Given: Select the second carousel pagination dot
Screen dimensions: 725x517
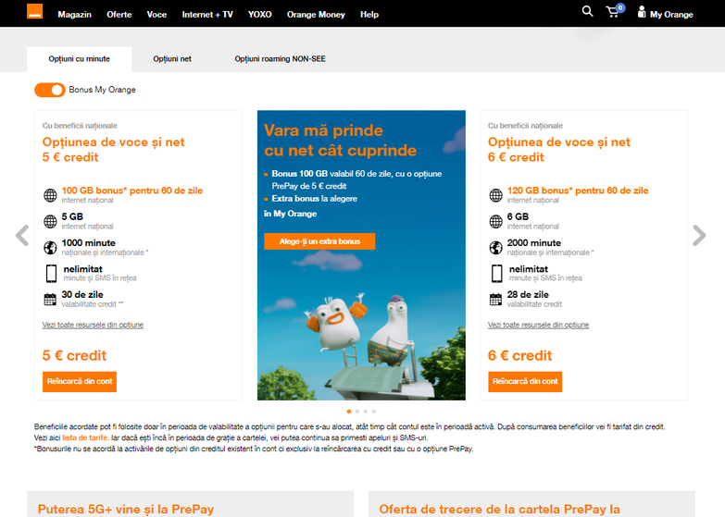Looking at the screenshot, I should (357, 411).
